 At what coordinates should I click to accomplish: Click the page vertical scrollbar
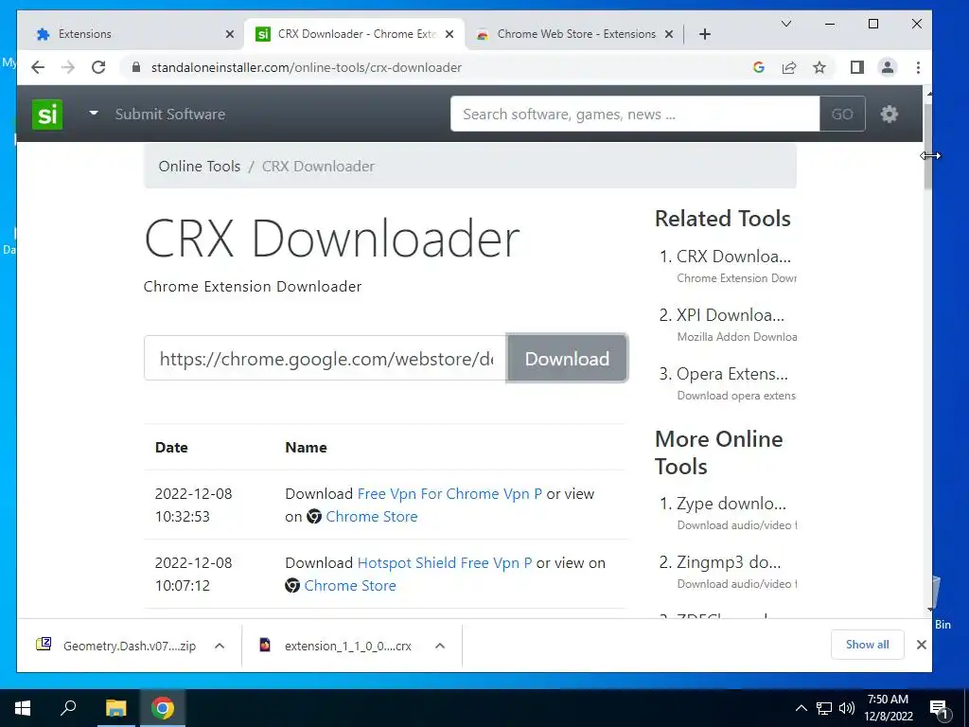pos(927,146)
